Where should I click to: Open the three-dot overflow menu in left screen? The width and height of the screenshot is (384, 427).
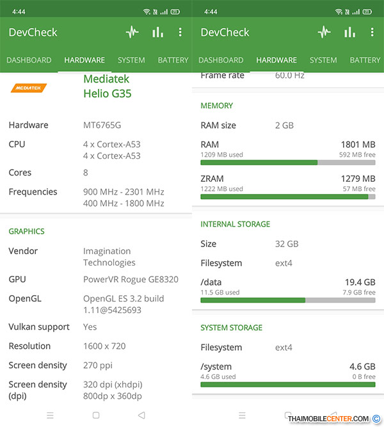pyautogui.click(x=180, y=33)
